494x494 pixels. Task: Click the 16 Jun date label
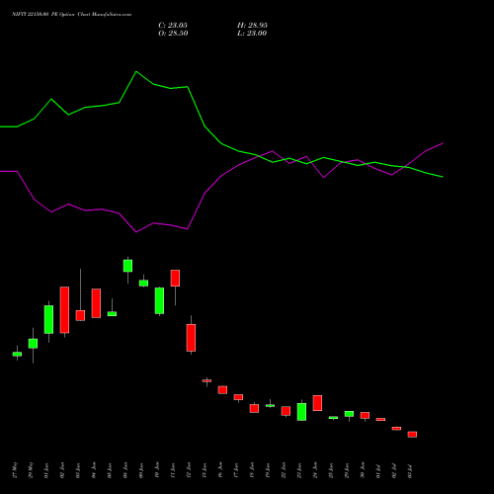click(220, 470)
